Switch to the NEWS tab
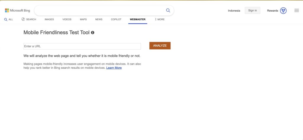 pyautogui.click(x=99, y=19)
